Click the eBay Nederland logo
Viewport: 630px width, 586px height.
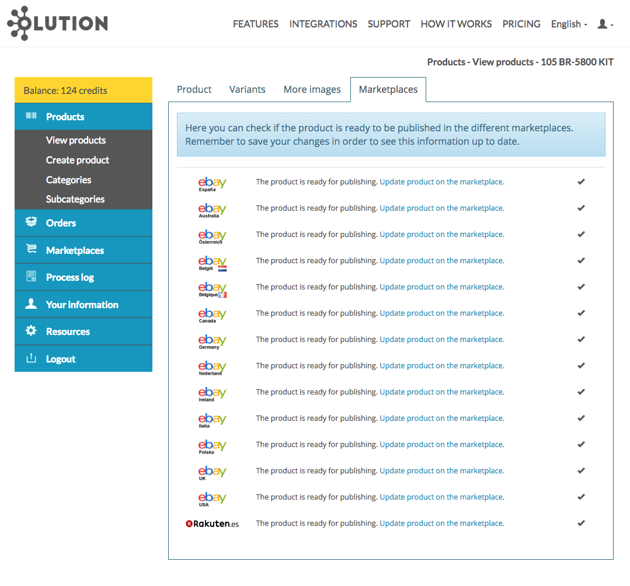(x=212, y=368)
